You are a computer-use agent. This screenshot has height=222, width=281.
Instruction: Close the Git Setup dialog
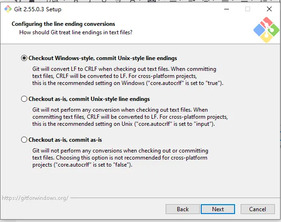(269, 9)
